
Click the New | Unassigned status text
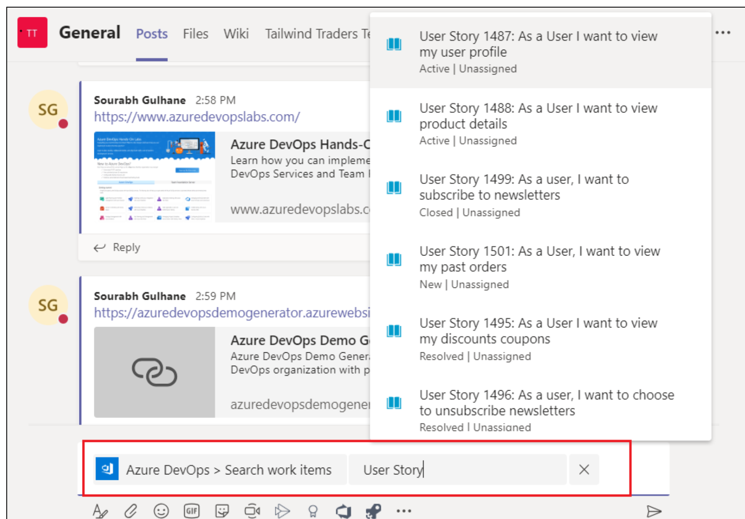pos(464,285)
